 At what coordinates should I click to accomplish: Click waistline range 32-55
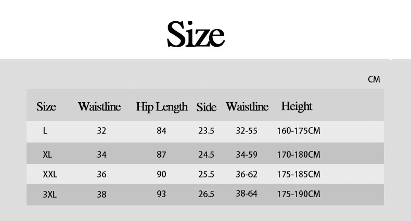(247, 131)
